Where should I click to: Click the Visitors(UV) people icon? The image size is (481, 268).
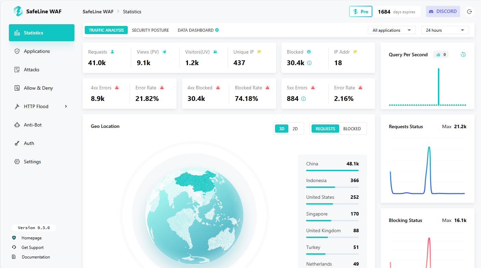(215, 52)
